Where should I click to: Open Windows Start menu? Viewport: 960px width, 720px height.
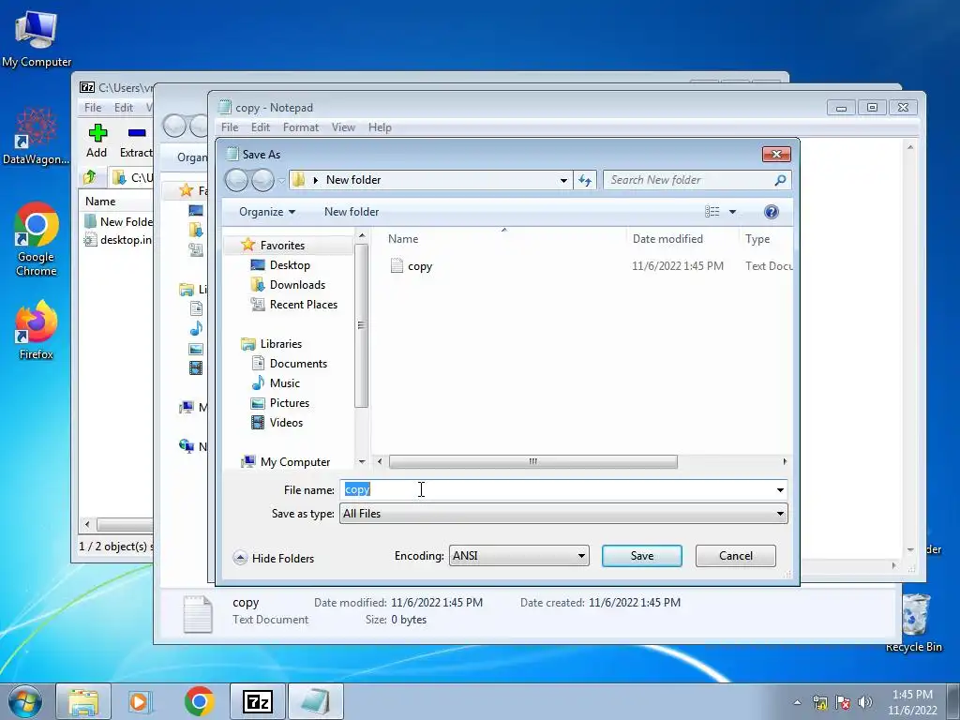[x=25, y=701]
